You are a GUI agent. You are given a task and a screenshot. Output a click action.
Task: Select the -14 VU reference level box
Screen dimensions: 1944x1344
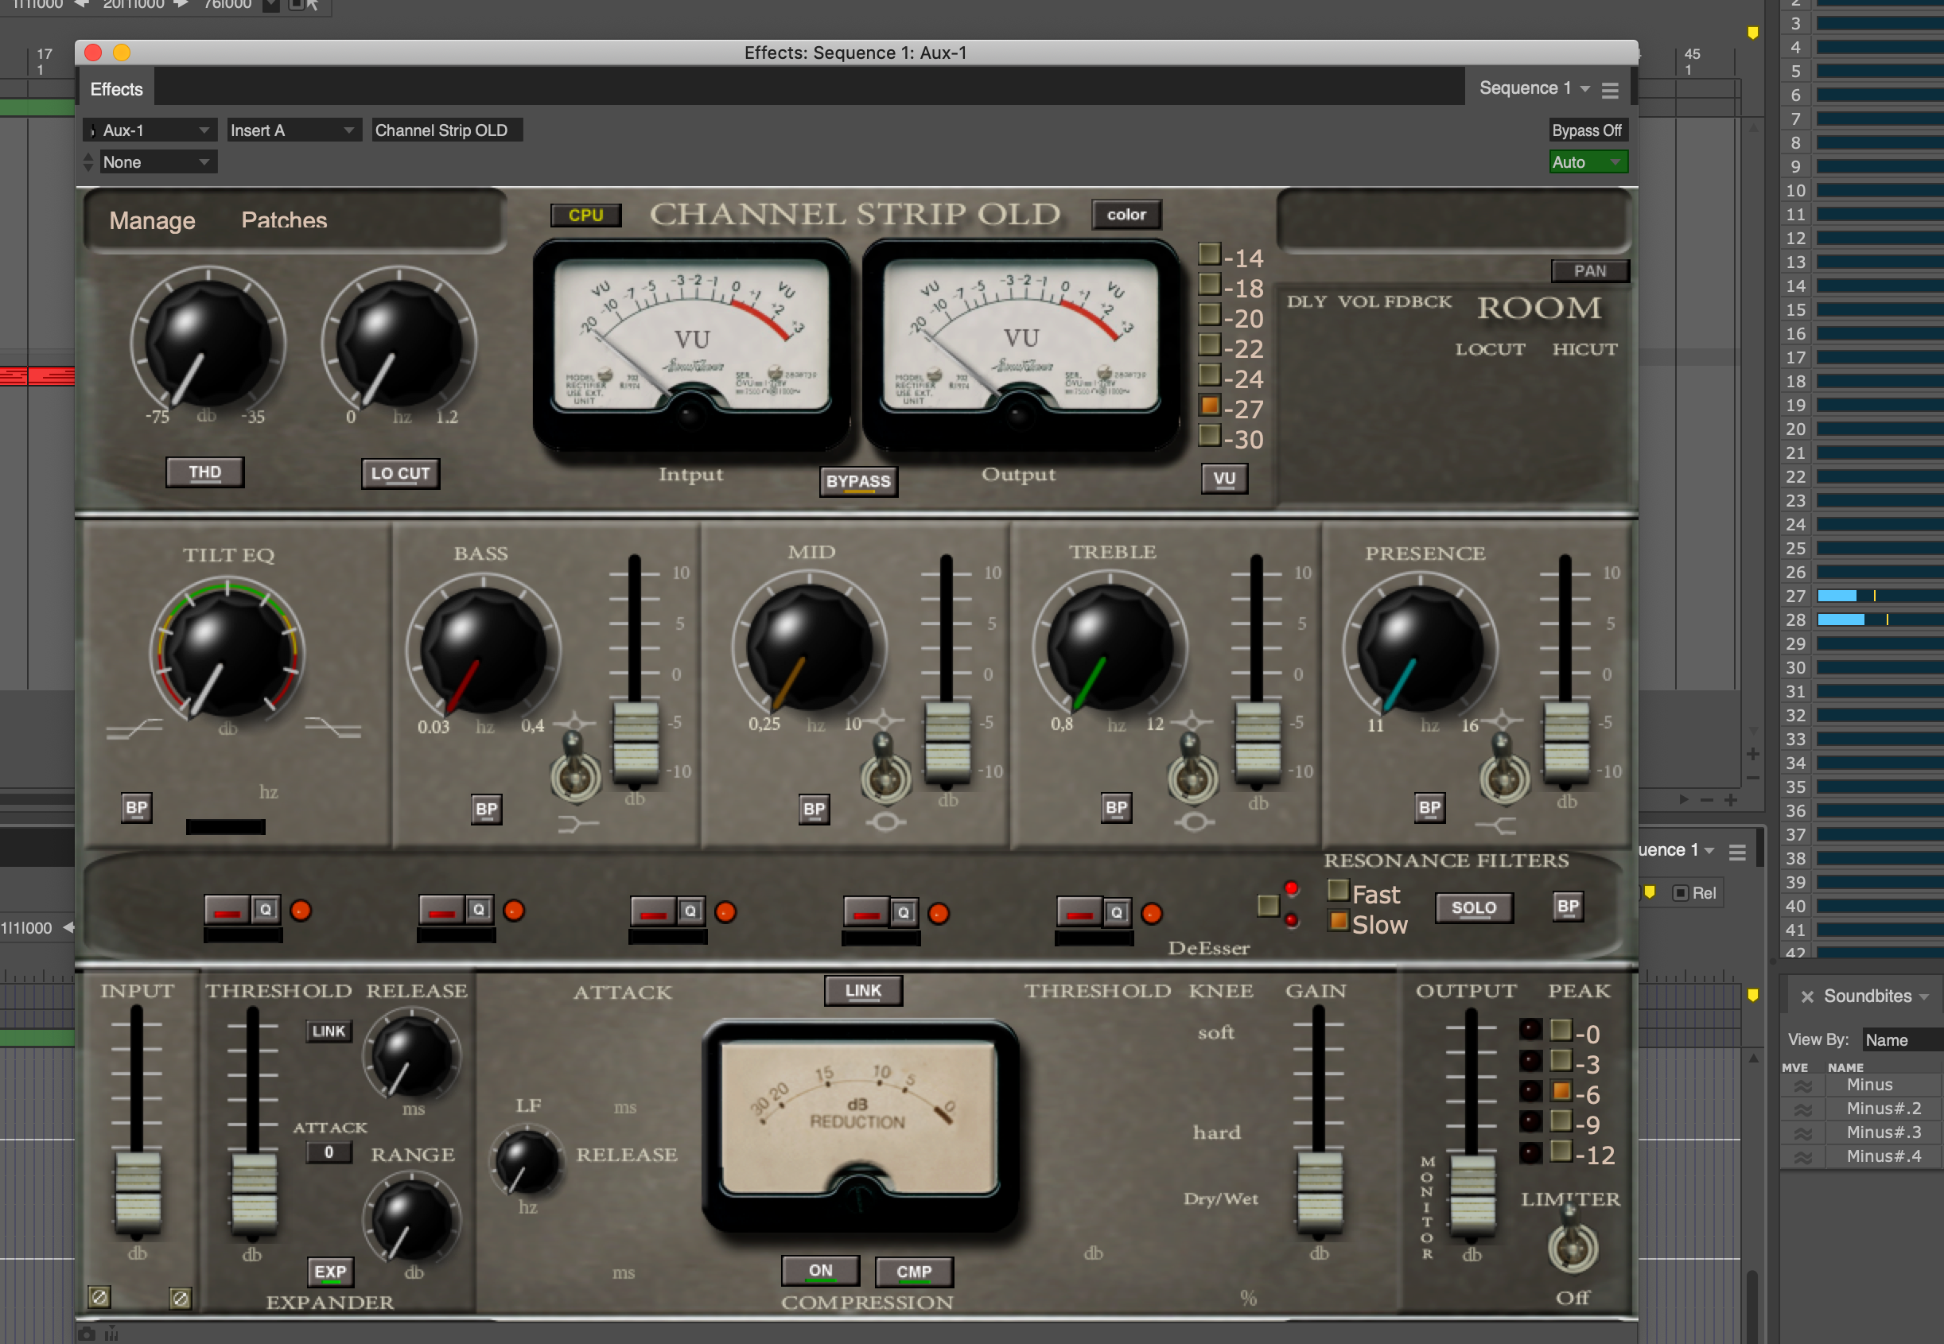pyautogui.click(x=1210, y=254)
